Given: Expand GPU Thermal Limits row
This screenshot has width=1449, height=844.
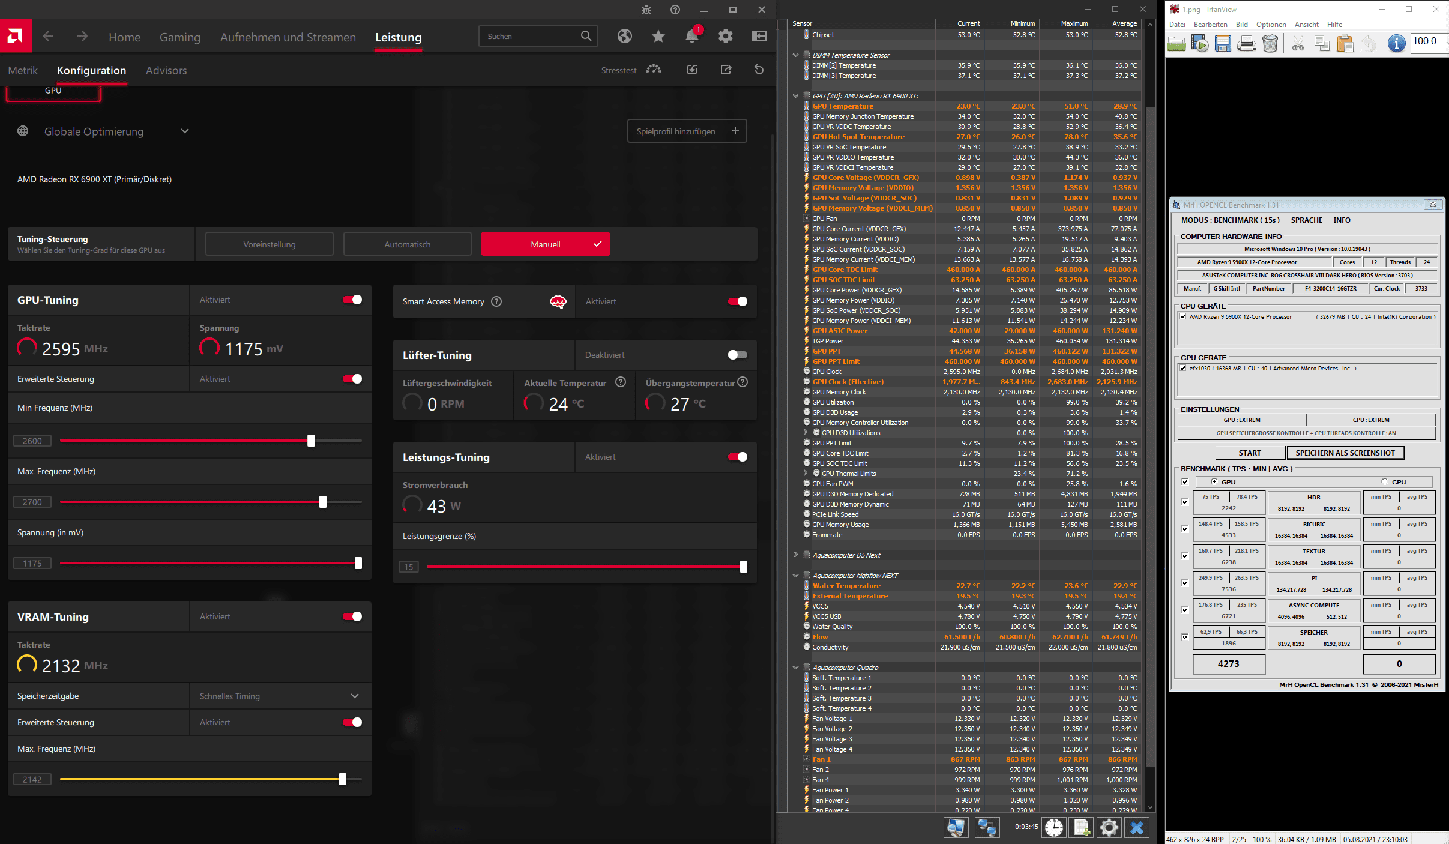Looking at the screenshot, I should 806,474.
